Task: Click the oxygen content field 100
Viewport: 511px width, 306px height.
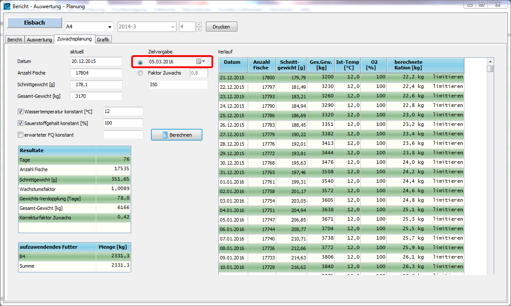Action: (123, 123)
